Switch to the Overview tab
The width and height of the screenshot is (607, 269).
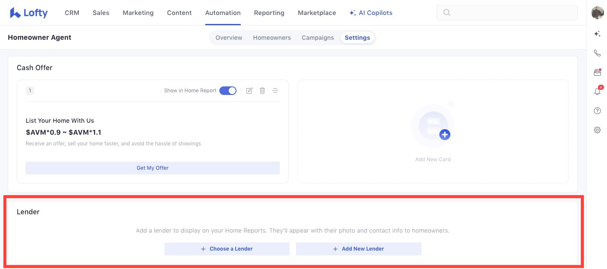pyautogui.click(x=229, y=38)
